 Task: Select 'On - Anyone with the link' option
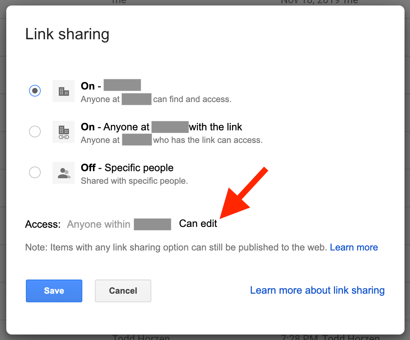click(x=34, y=132)
